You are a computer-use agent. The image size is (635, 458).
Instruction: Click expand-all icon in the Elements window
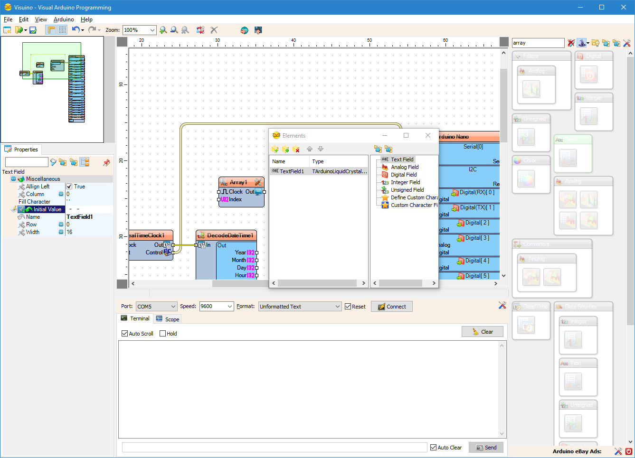pyautogui.click(x=378, y=149)
